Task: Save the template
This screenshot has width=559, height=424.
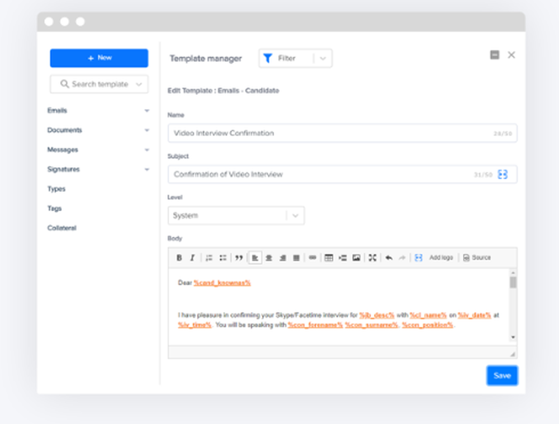Action: [502, 375]
